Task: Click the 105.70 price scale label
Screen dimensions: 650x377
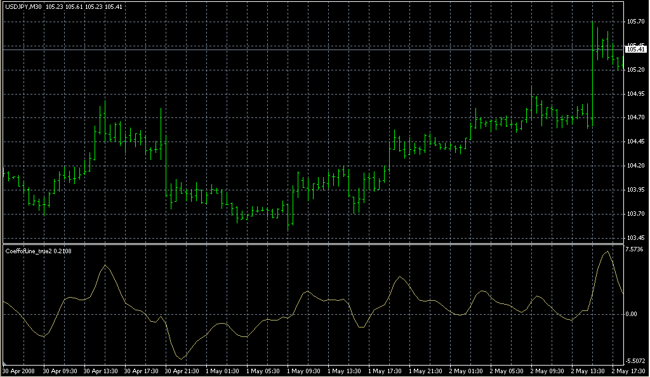Action: click(x=635, y=22)
